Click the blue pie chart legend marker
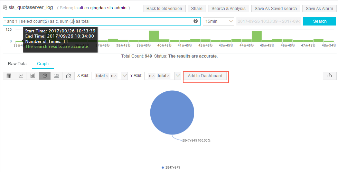Image resolution: width=338 pixels, height=172 pixels. click(x=163, y=168)
